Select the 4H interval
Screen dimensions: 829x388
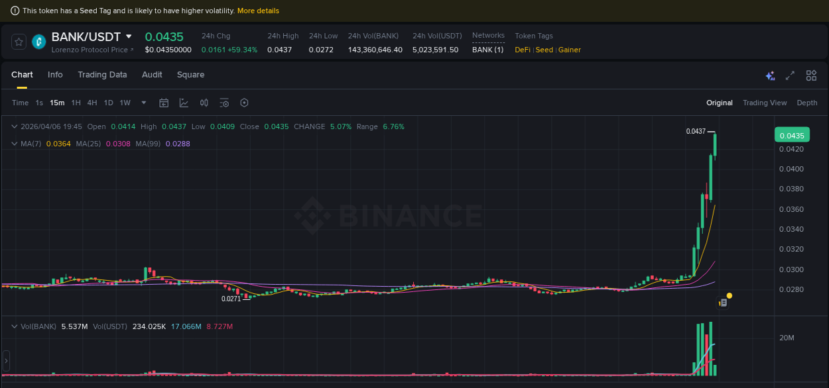tap(92, 103)
